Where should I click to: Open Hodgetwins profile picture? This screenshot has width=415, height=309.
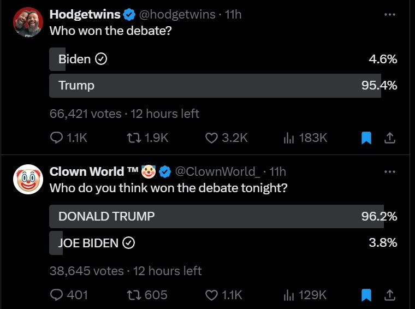tap(28, 22)
